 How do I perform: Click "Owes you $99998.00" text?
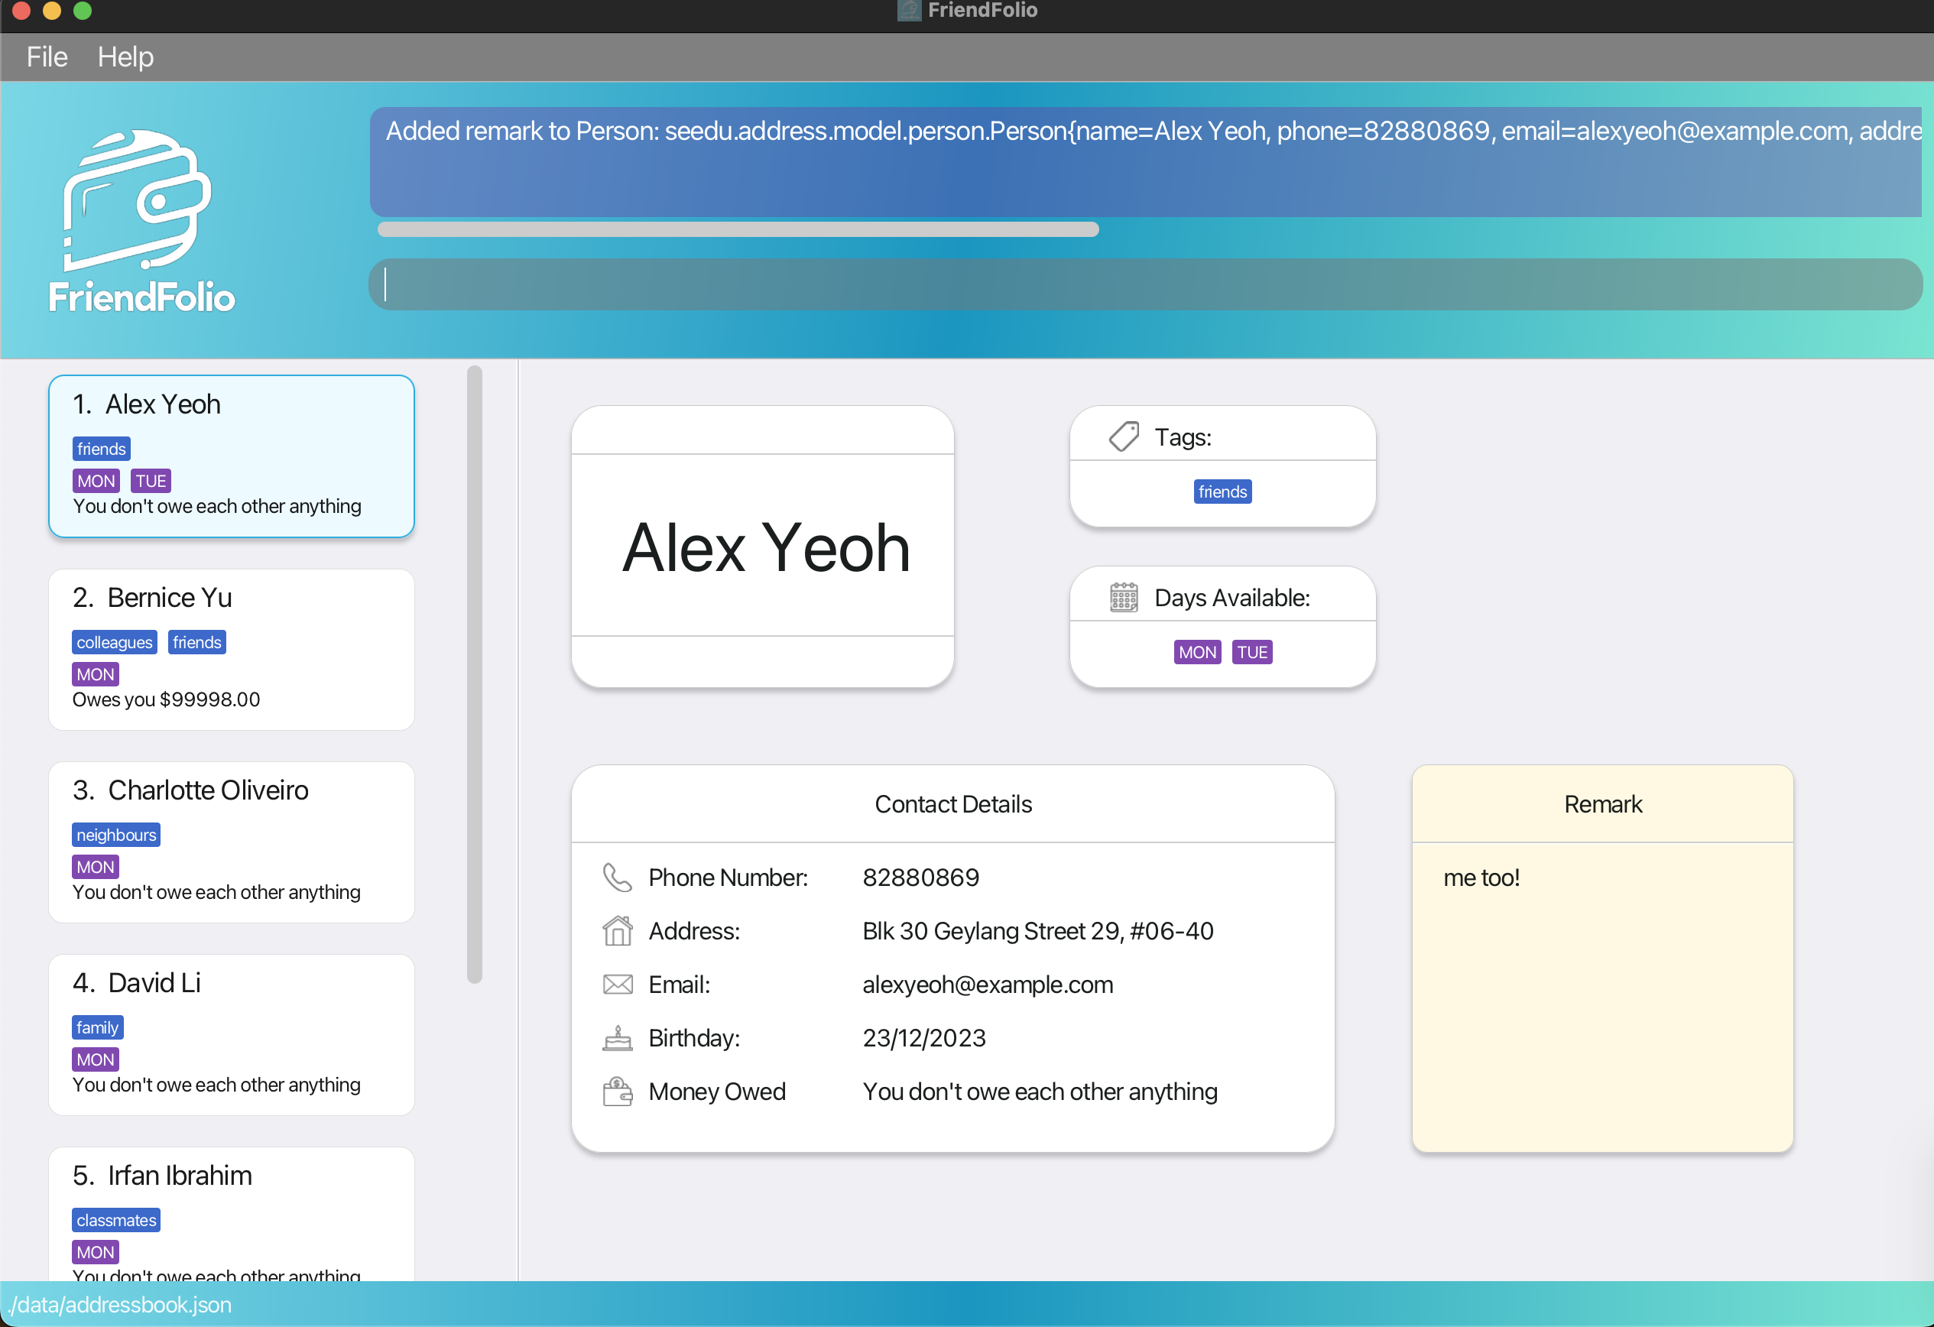click(167, 699)
